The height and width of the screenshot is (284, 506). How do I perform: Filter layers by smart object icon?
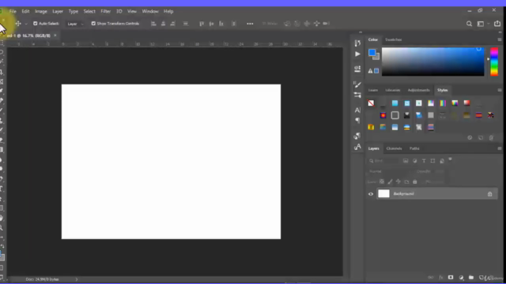point(442,161)
